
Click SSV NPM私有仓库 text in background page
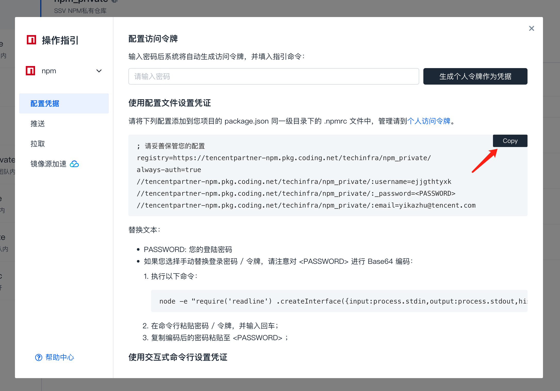pyautogui.click(x=80, y=11)
